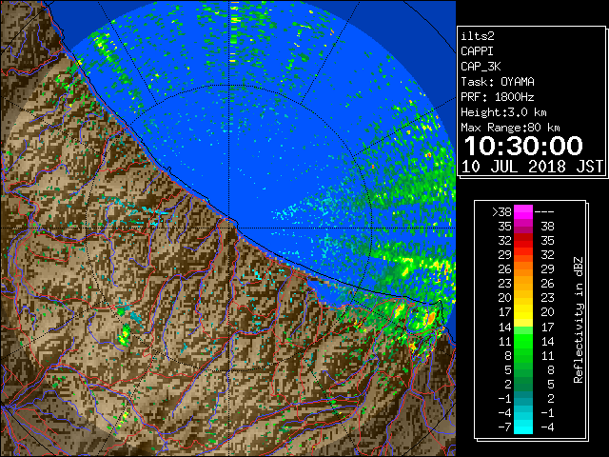This screenshot has width=609, height=457.
Task: Select the red 32–35 dBZ color band
Action: pos(523,241)
